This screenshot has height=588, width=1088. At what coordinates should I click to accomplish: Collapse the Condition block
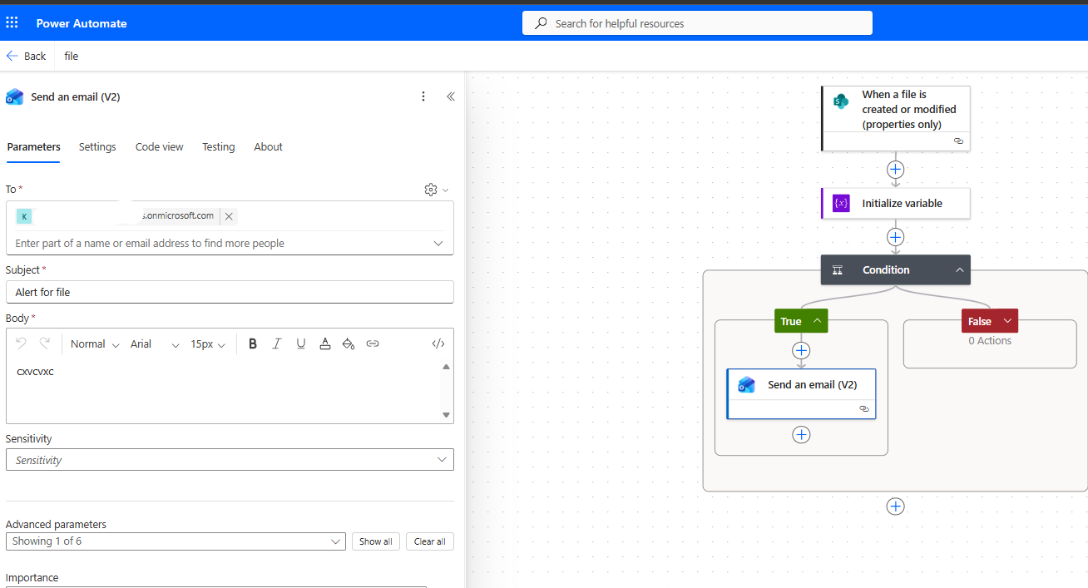[x=959, y=270]
